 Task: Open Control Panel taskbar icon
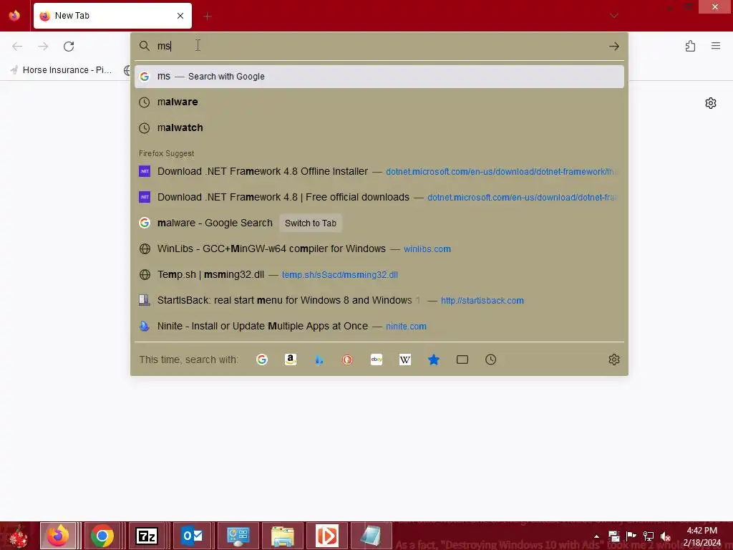click(238, 536)
